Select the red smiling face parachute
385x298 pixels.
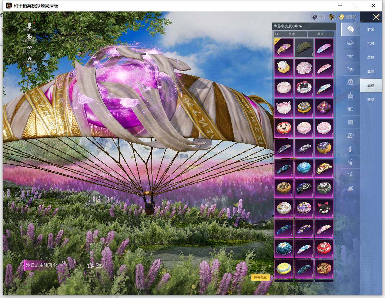pyautogui.click(x=284, y=128)
